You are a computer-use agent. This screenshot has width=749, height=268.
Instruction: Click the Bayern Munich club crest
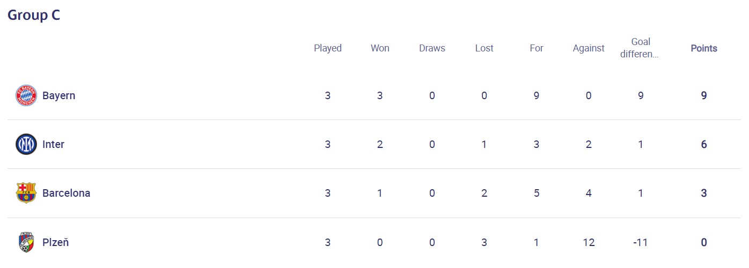(x=26, y=95)
